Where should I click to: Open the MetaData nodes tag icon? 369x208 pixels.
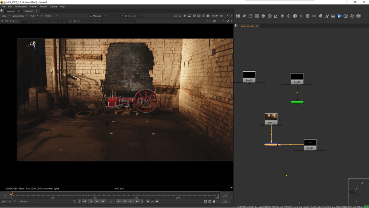coord(320,16)
